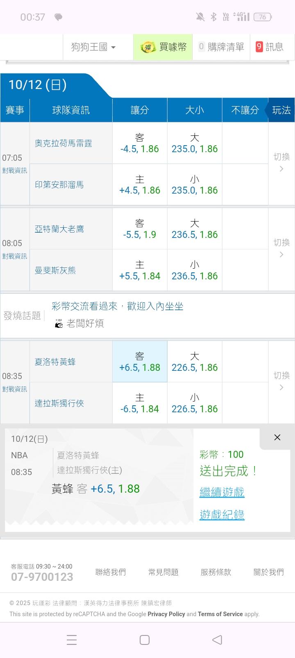Tap the 繼續遊戲 link

tap(222, 492)
